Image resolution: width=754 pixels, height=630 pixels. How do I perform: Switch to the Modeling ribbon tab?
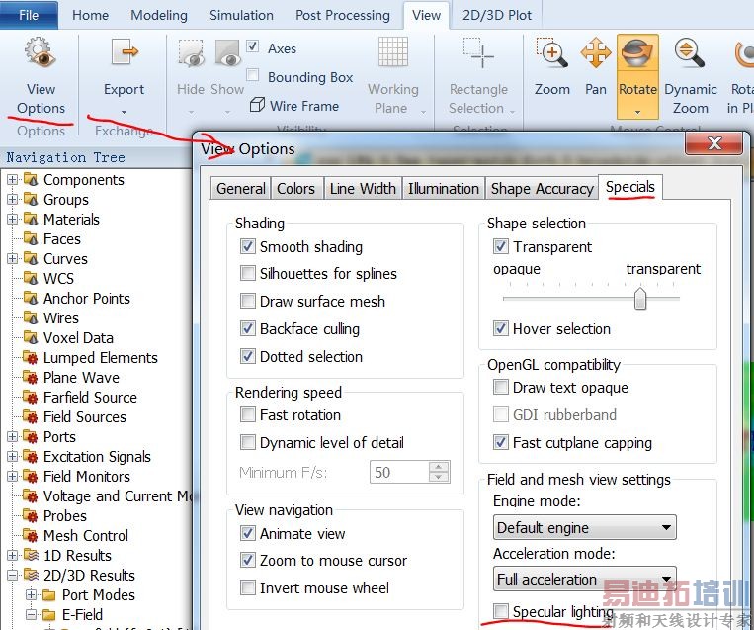(x=159, y=16)
